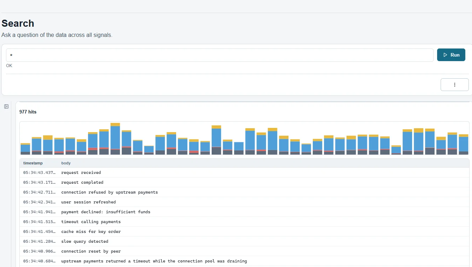Click the "977 hits" count label

28,112
